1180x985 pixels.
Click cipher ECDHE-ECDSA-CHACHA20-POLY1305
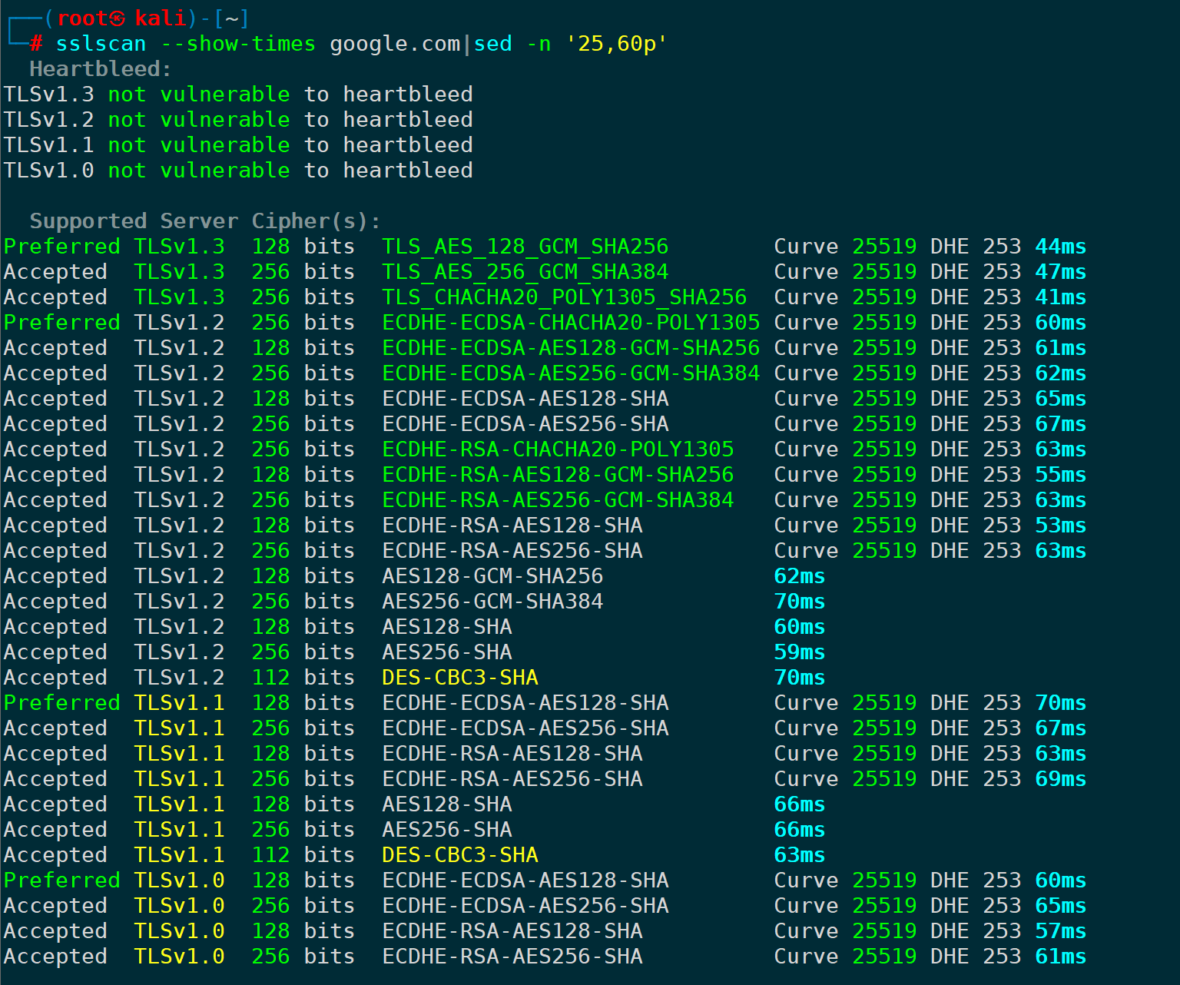pos(571,323)
